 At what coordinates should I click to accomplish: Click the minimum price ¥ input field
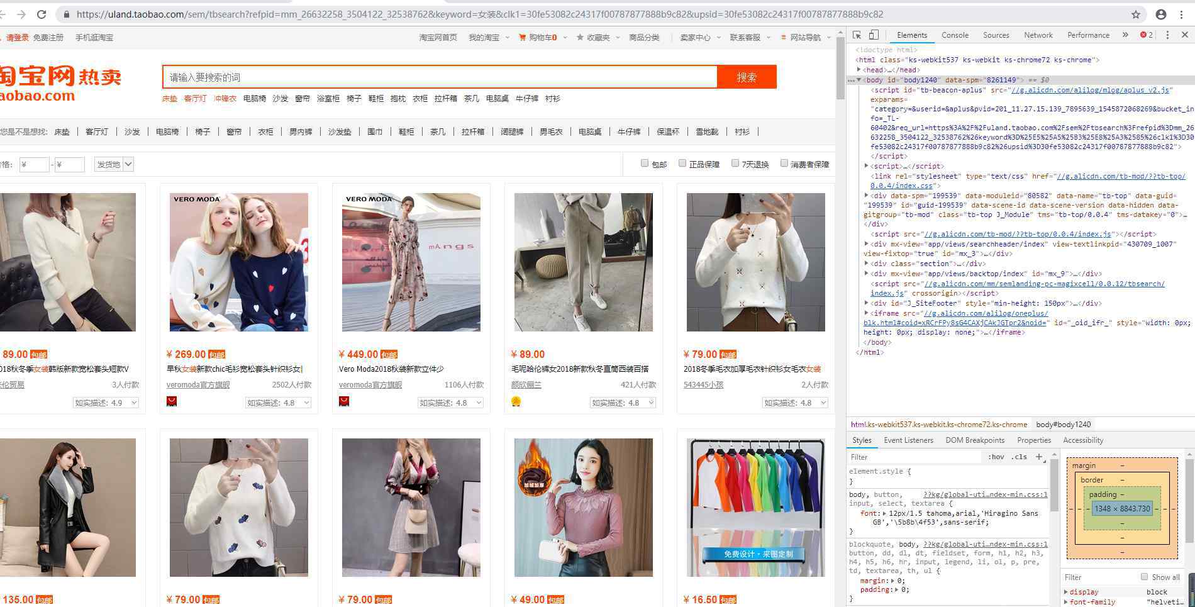click(x=34, y=165)
